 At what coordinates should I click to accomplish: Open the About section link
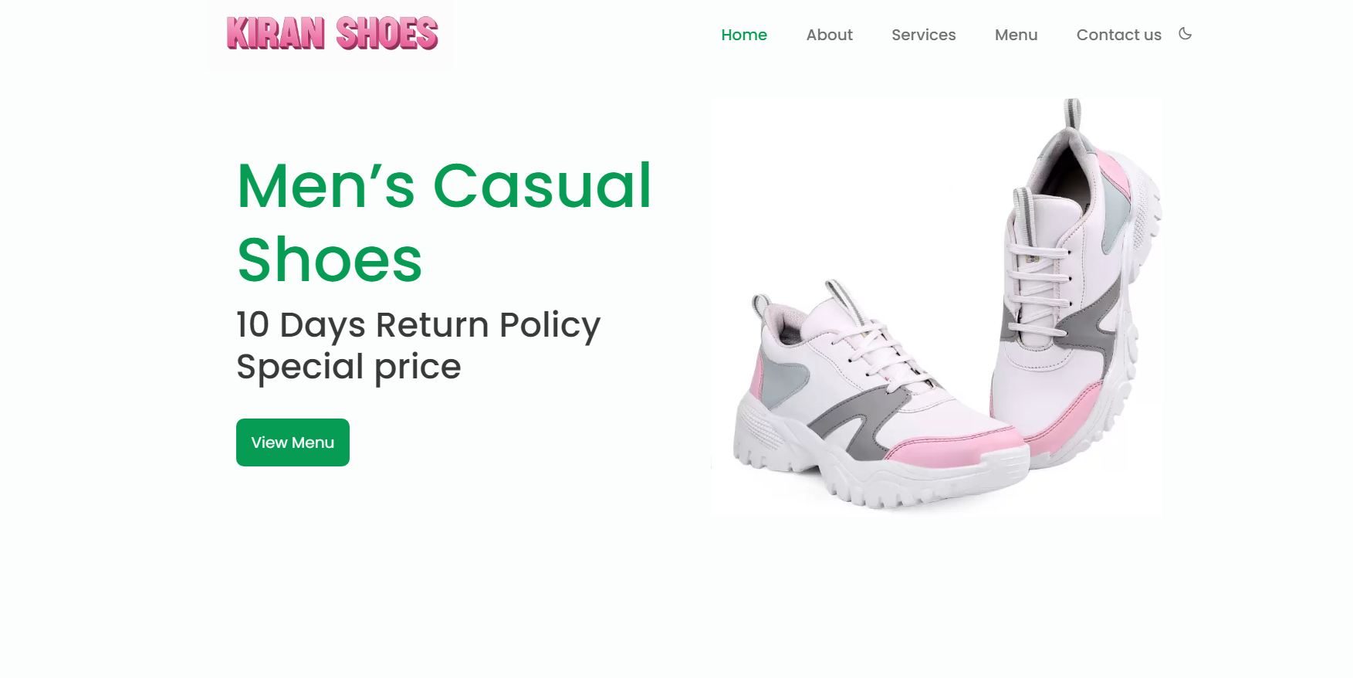[829, 35]
